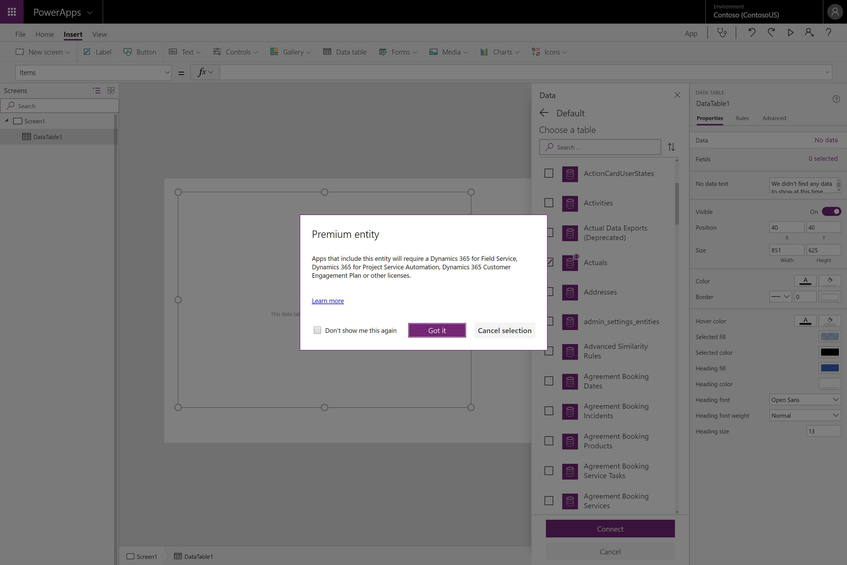
Task: Click Hover color font icon
Action: [x=805, y=321]
